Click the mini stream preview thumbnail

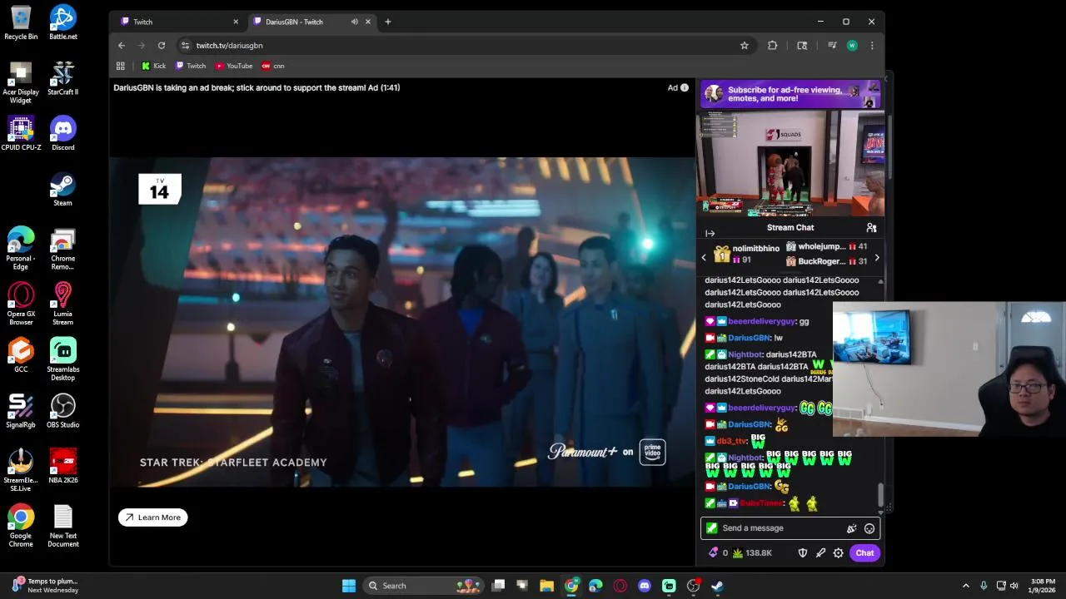tap(790, 164)
